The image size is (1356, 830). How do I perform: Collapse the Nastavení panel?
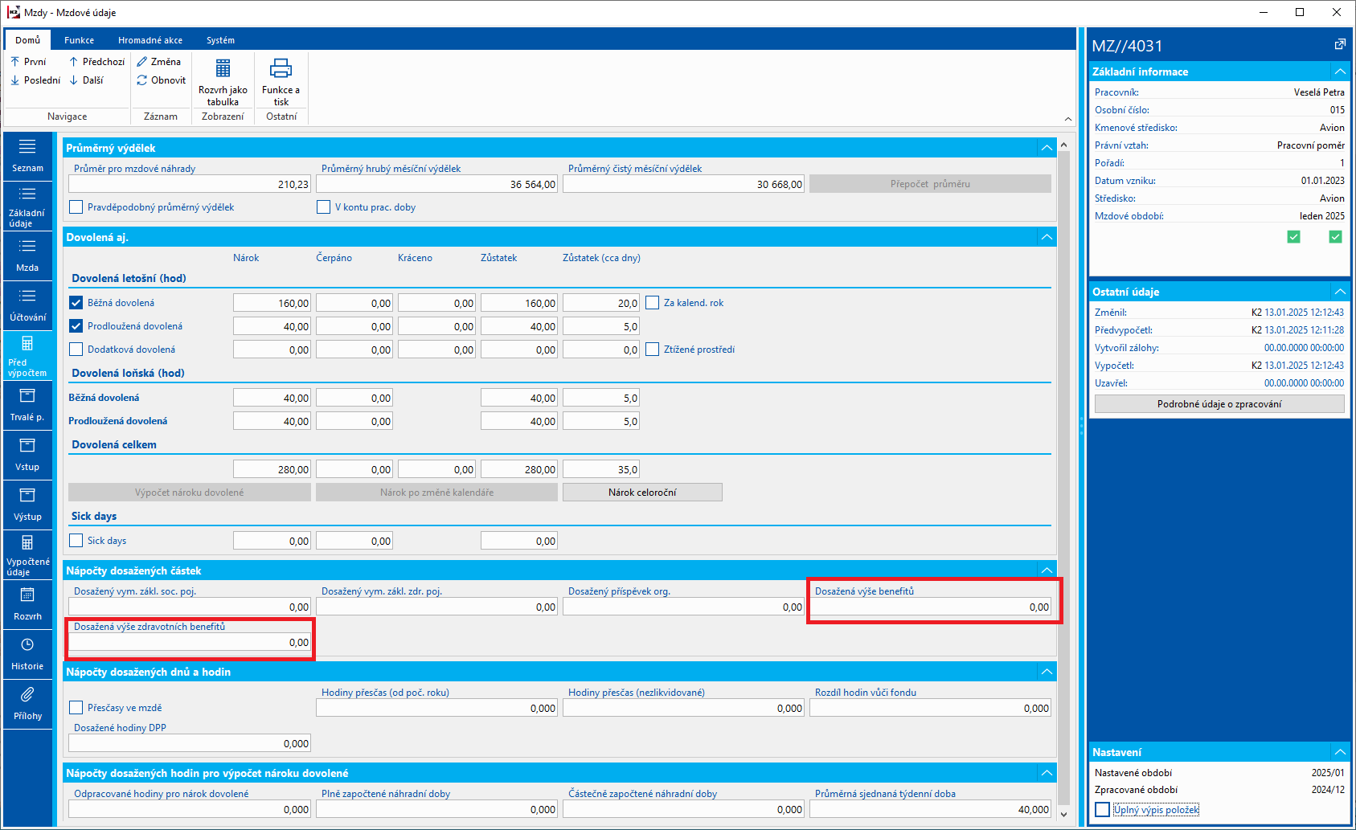pyautogui.click(x=1340, y=752)
